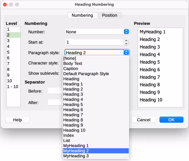Switch to the Position tab
Viewport: 189px width, 161px height.
pos(110,15)
